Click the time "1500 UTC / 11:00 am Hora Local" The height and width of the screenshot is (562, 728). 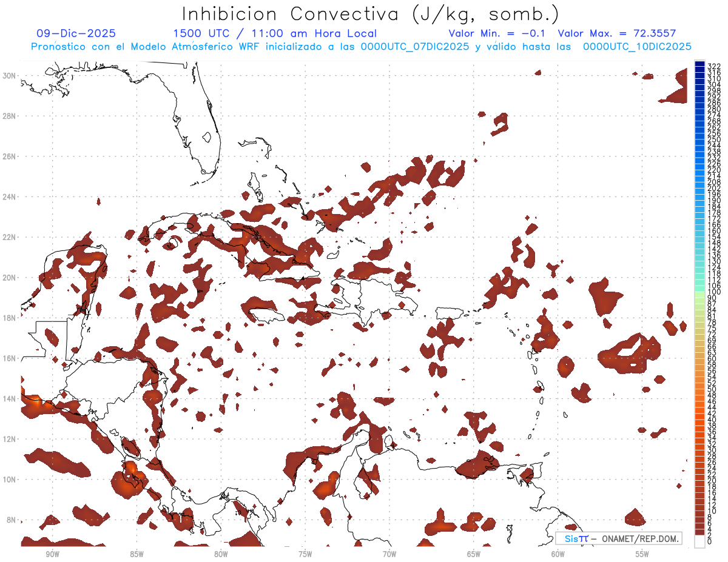[x=275, y=34]
